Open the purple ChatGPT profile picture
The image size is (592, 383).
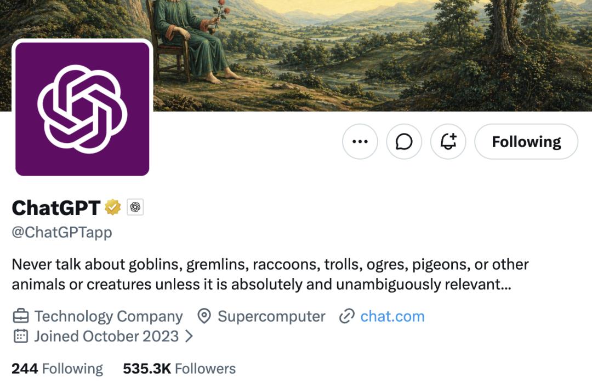click(x=82, y=109)
